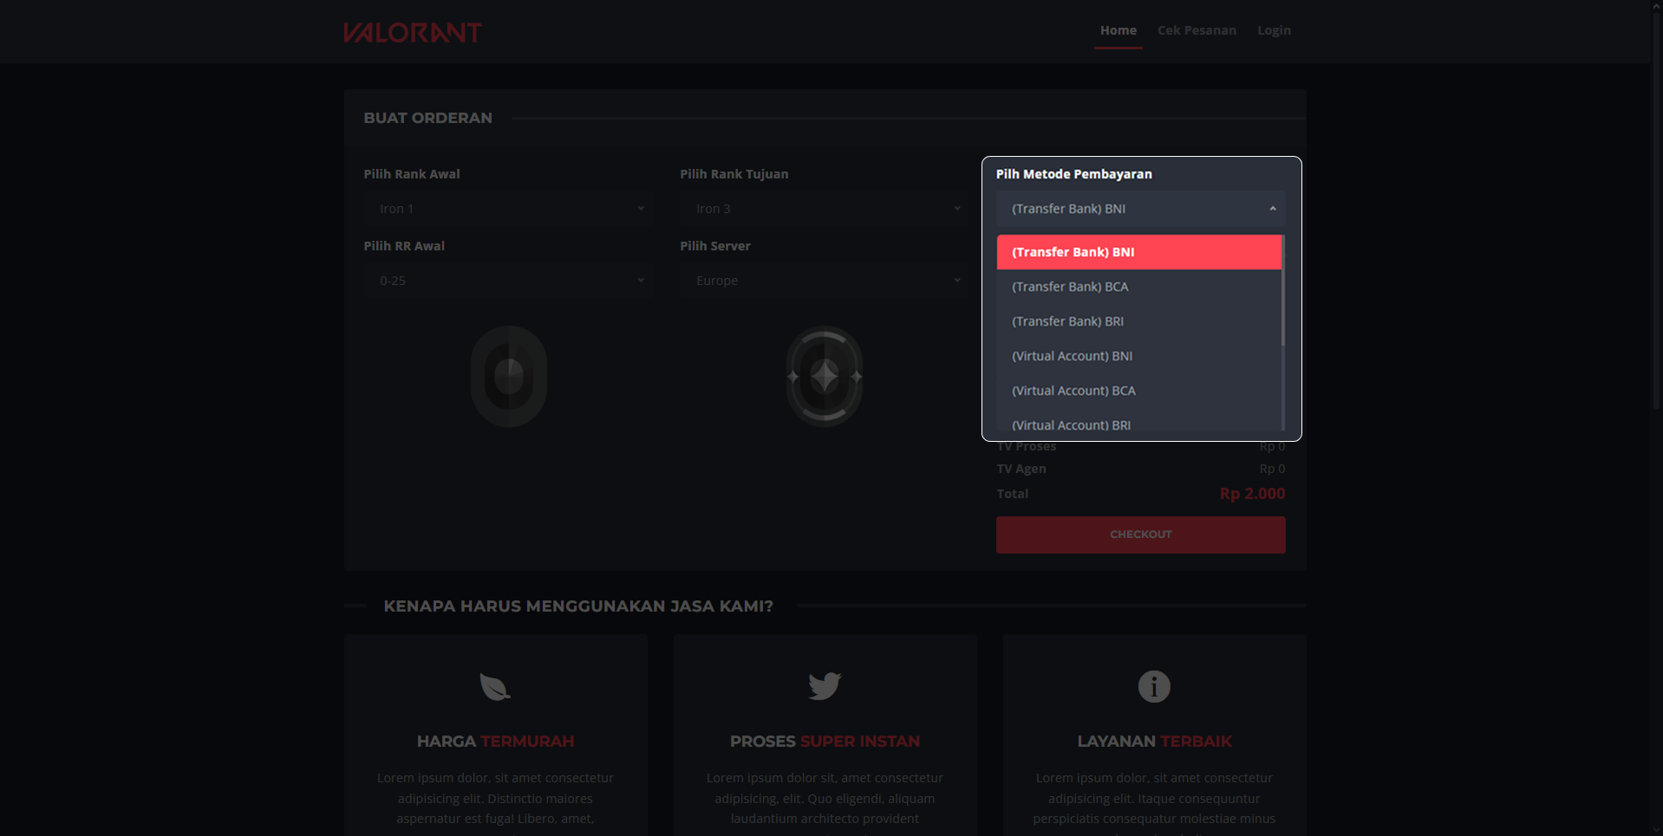Click the LAYANAN TERBAIK heading
Screen dimensions: 1663x836
click(1154, 742)
